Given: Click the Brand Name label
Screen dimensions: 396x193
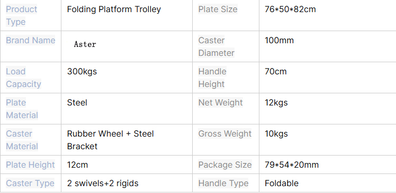Looking at the screenshot, I should 31,41.
